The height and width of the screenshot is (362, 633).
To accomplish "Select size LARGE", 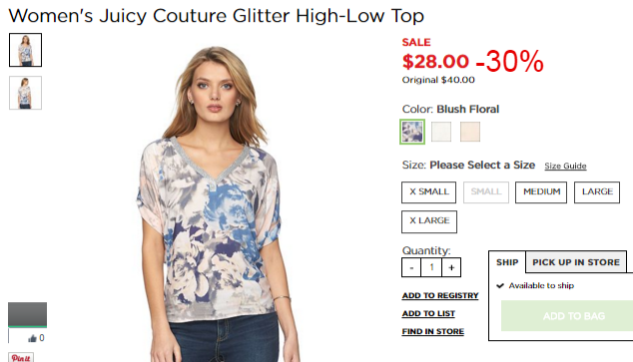I will coord(597,192).
